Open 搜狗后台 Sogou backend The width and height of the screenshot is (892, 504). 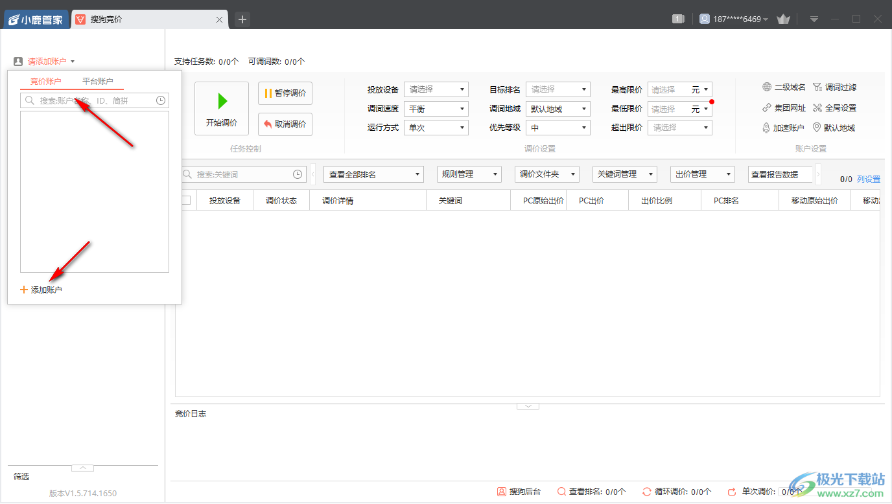tap(519, 491)
